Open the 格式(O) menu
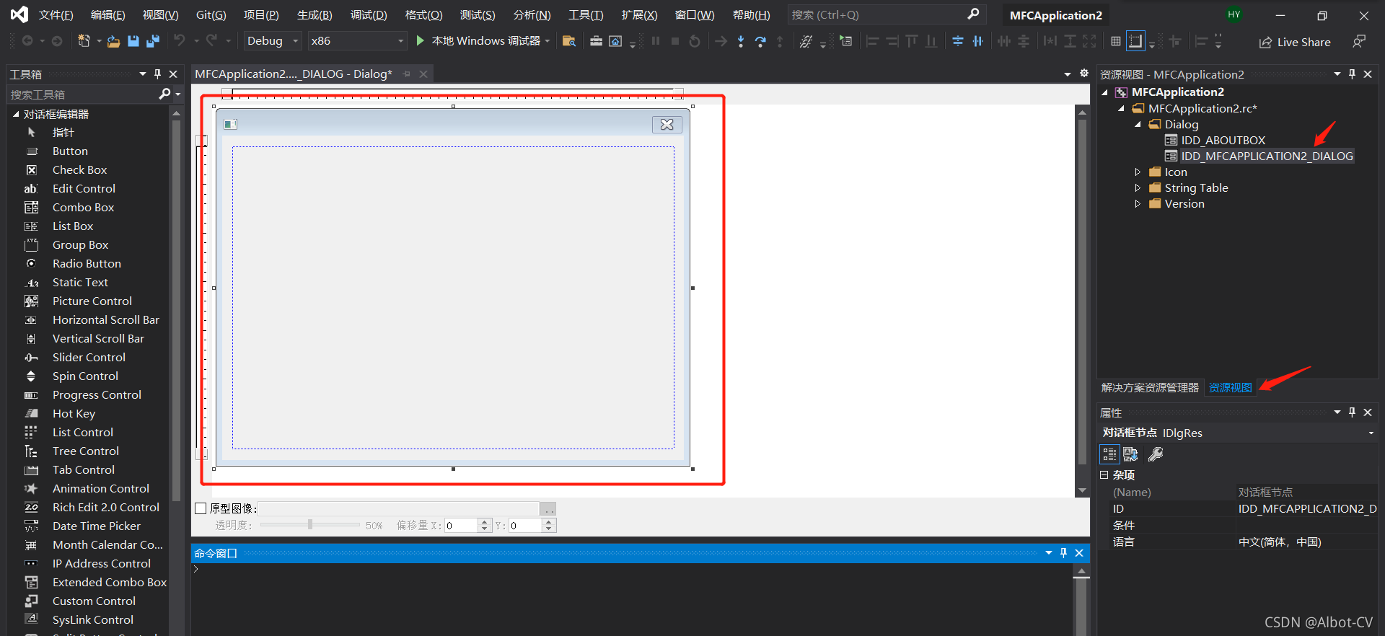Screen dimensions: 1385x636 click(423, 14)
